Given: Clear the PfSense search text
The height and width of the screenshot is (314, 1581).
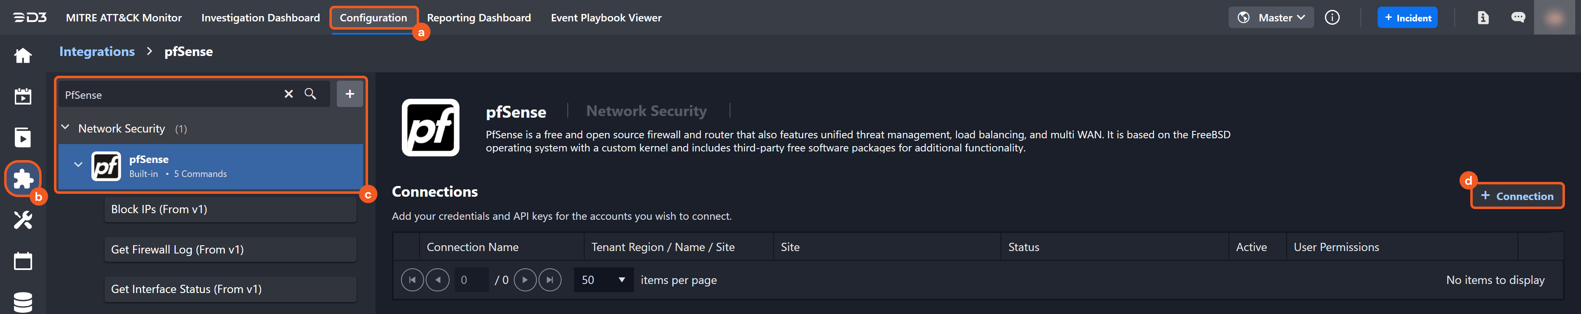Looking at the screenshot, I should click(x=289, y=94).
